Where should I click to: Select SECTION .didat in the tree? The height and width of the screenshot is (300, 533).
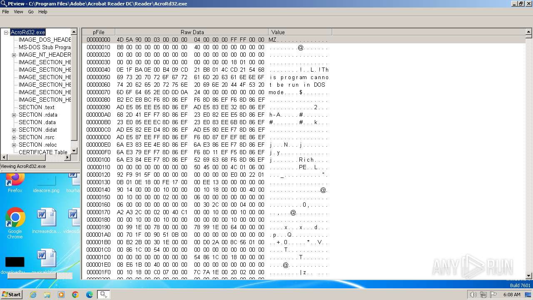(x=37, y=130)
